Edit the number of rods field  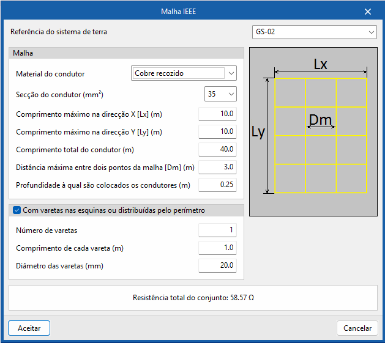click(217, 230)
